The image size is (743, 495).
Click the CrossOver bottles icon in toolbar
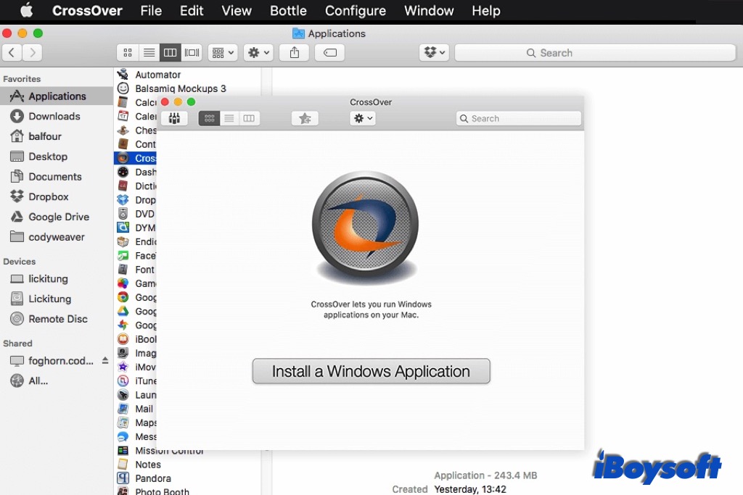click(x=174, y=118)
